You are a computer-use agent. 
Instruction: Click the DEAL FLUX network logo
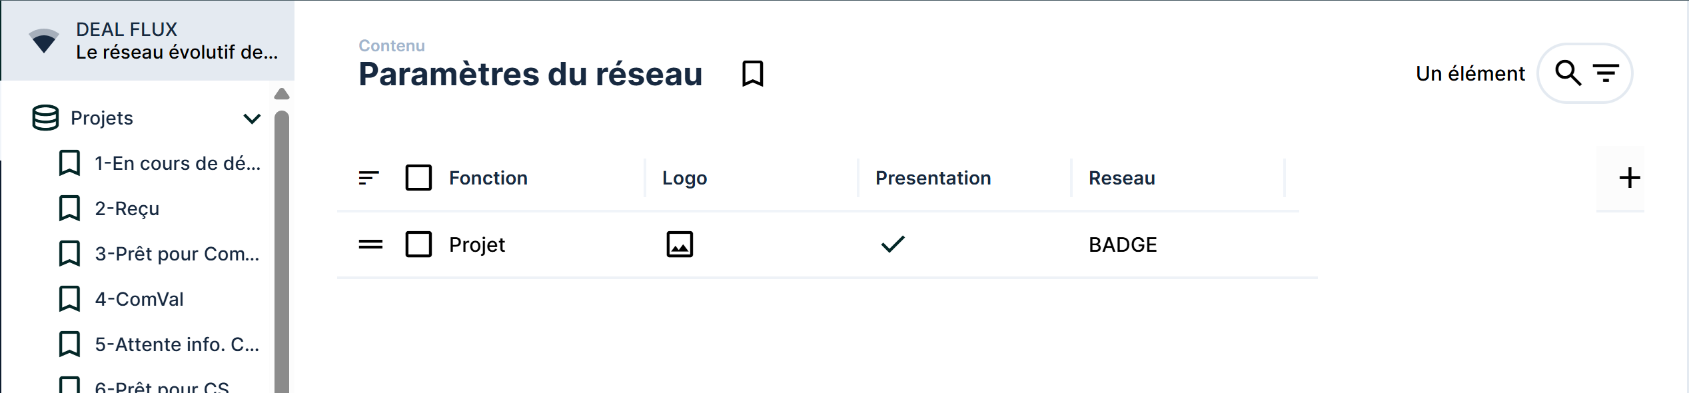pos(44,41)
